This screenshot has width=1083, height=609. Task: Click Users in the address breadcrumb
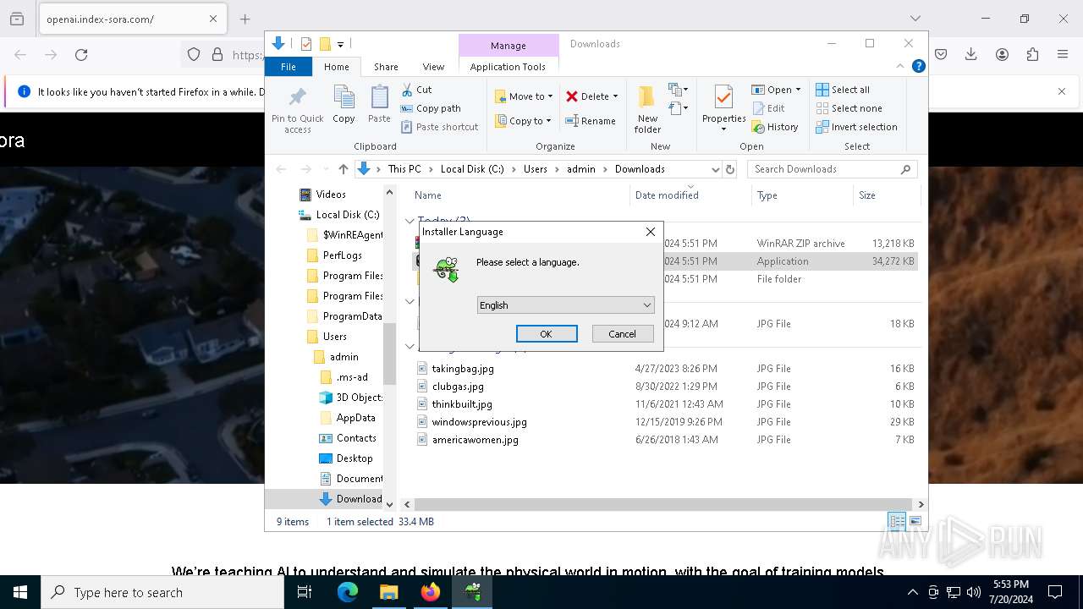[x=536, y=169]
